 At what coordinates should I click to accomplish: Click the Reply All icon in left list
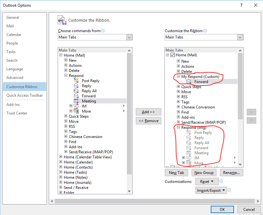(x=76, y=91)
